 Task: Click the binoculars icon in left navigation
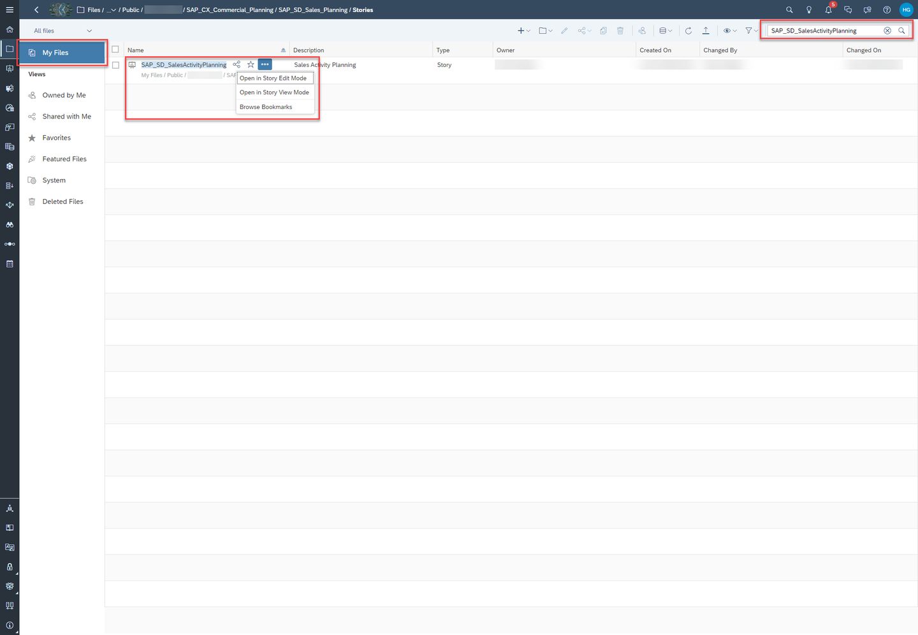click(x=10, y=225)
